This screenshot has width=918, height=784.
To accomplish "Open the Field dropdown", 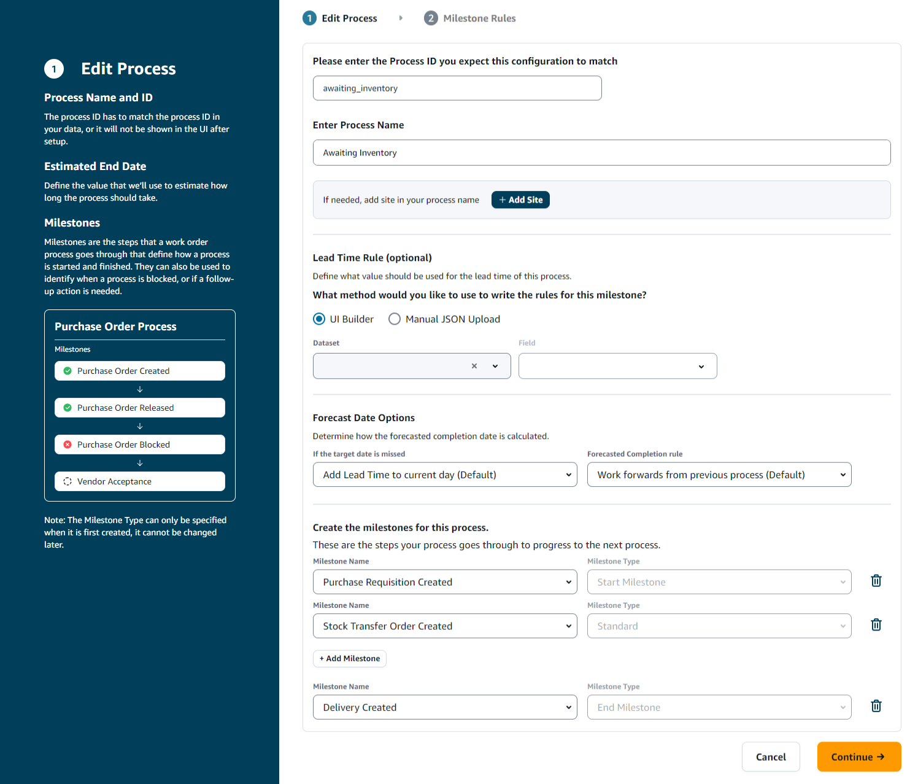I will pyautogui.click(x=617, y=366).
